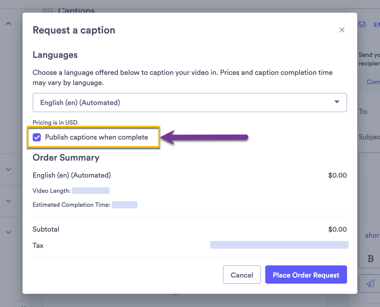Submit with Place Order Request button
The height and width of the screenshot is (307, 380).
306,275
